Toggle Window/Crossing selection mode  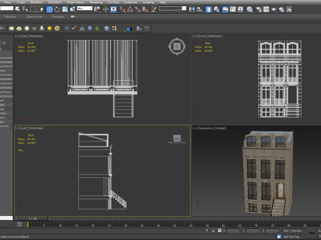[x=40, y=9]
